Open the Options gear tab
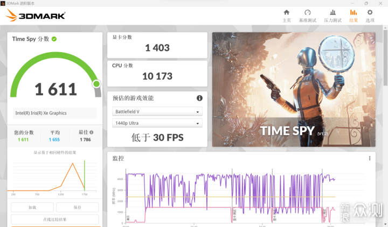This screenshot has width=388, height=227. pos(370,16)
